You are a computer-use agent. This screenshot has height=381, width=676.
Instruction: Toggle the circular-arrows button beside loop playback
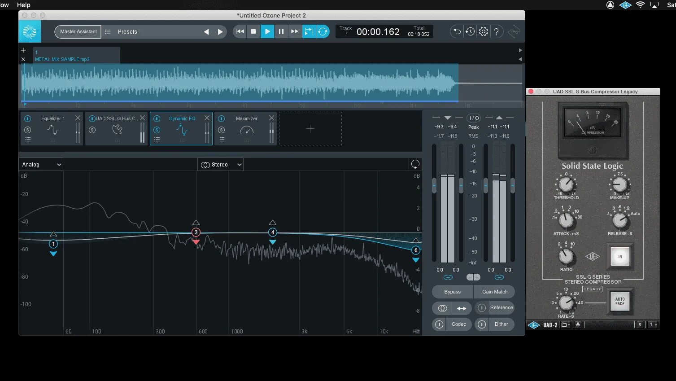[323, 31]
